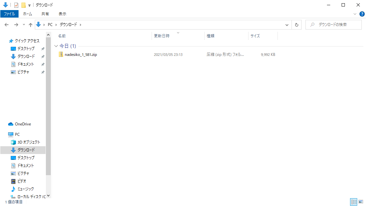Click the ビデオ film strip icon

tap(13, 181)
